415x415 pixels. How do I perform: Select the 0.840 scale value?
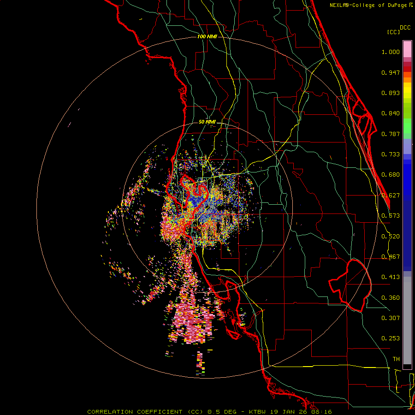(x=391, y=113)
